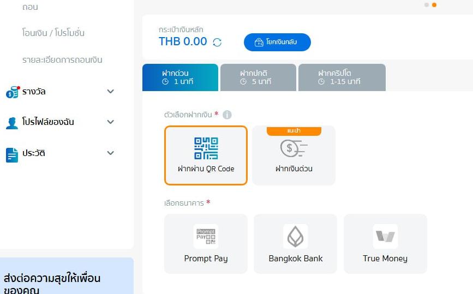
Task: Click the True Money logo icon
Action: click(385, 237)
